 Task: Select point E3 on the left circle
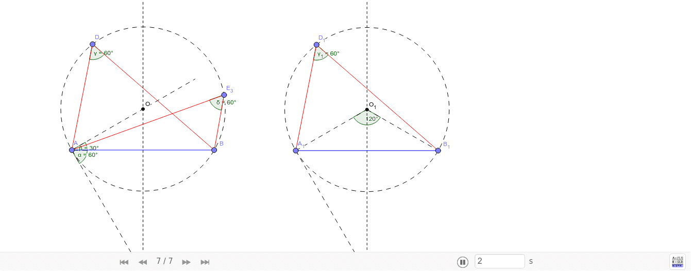pos(224,95)
